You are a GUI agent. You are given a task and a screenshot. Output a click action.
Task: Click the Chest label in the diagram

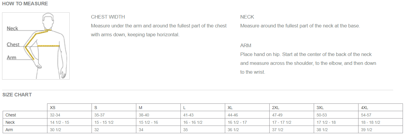click(13, 45)
